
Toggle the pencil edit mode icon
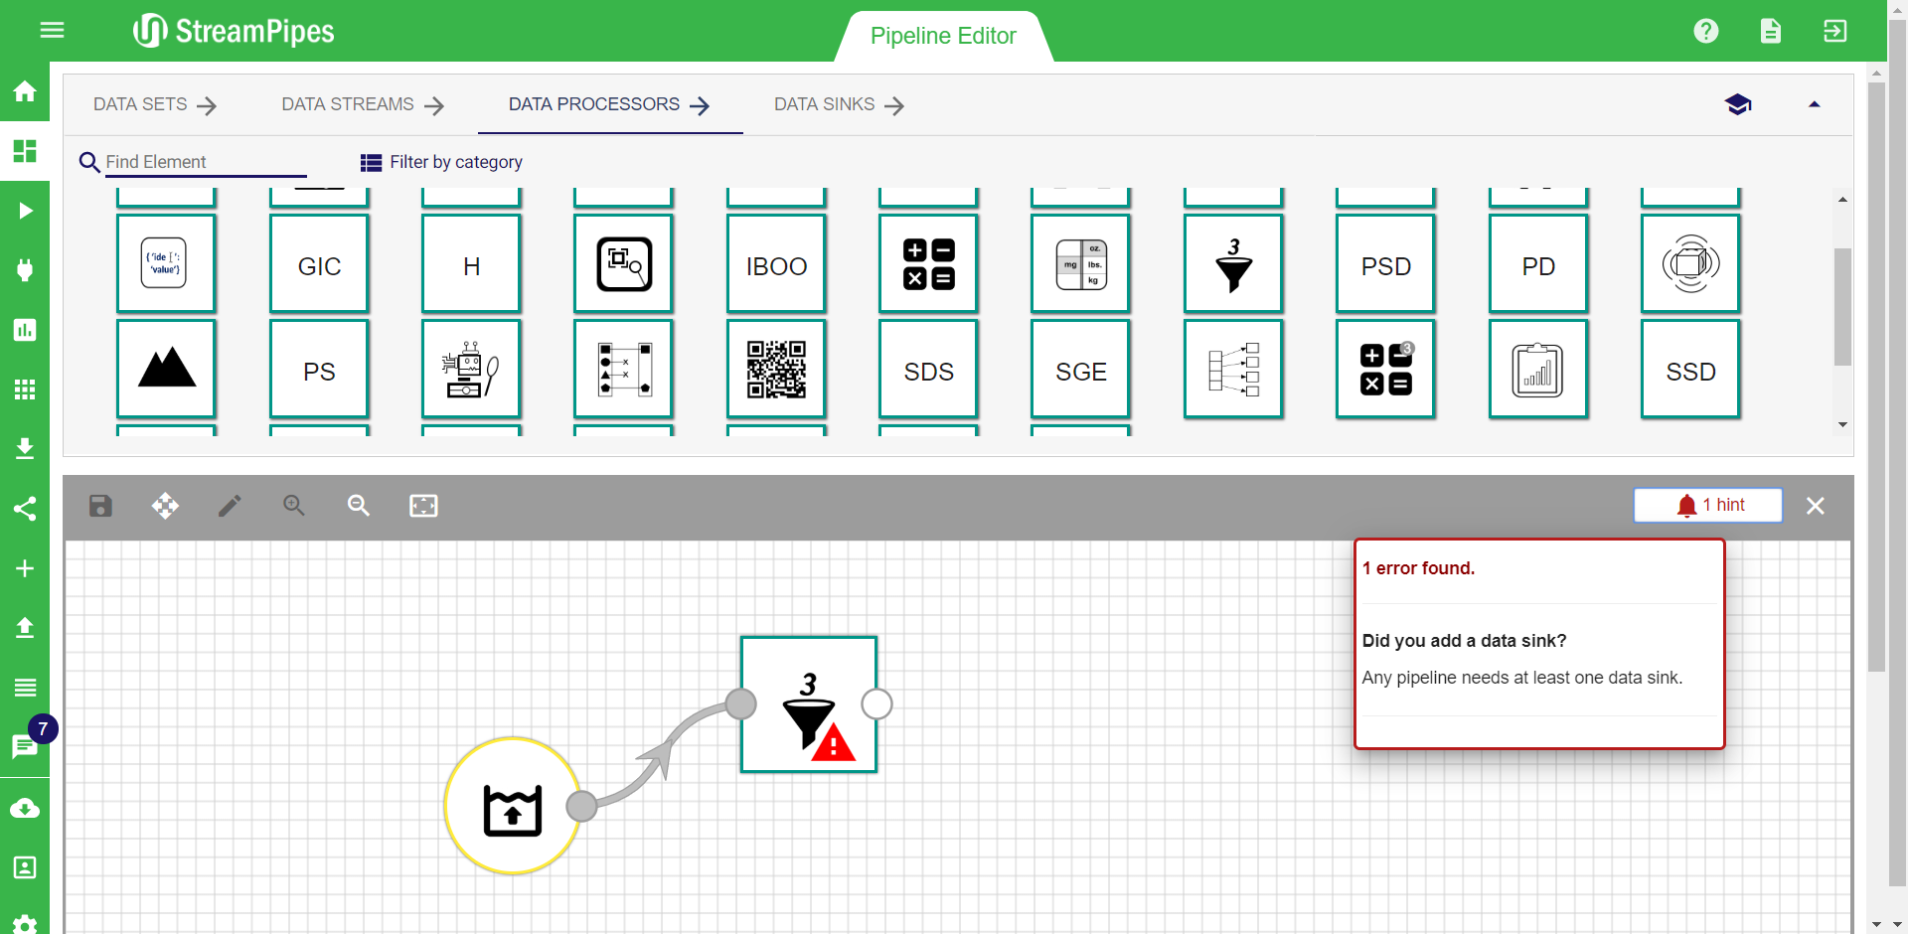coord(230,506)
